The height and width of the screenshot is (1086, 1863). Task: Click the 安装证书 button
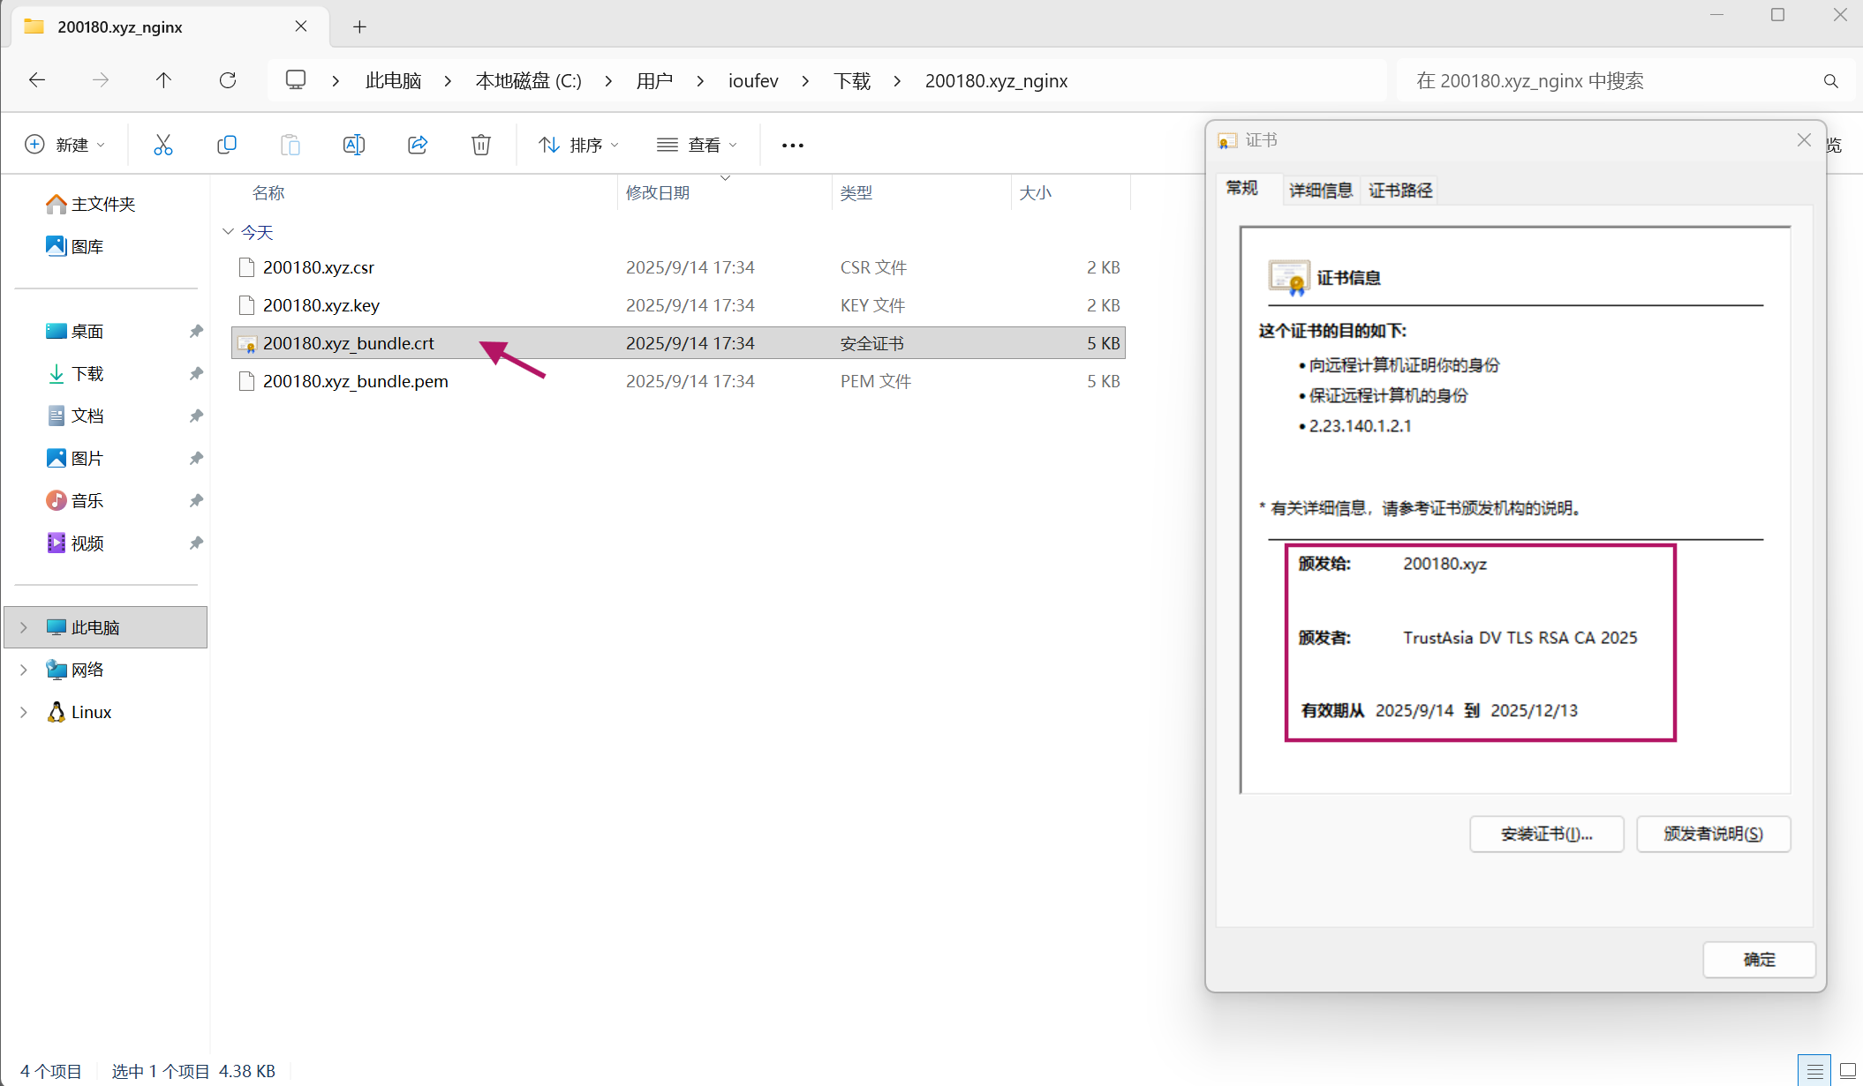(x=1546, y=833)
